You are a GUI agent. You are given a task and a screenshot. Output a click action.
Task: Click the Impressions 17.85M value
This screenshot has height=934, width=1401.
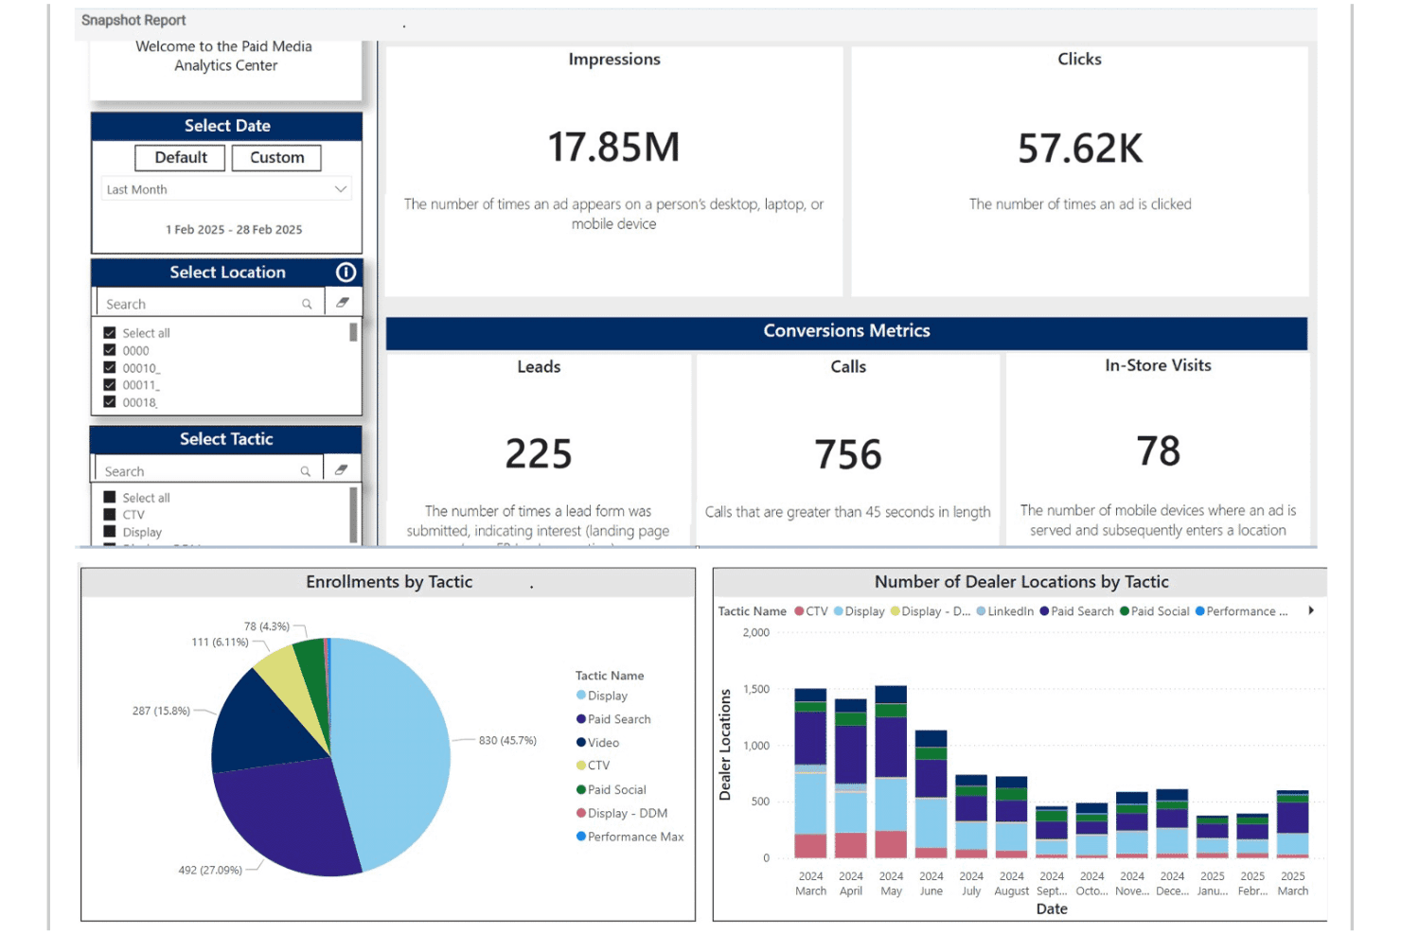(x=613, y=148)
